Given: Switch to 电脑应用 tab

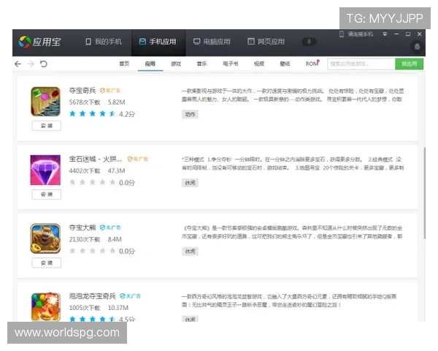Looking at the screenshot, I should [212, 42].
